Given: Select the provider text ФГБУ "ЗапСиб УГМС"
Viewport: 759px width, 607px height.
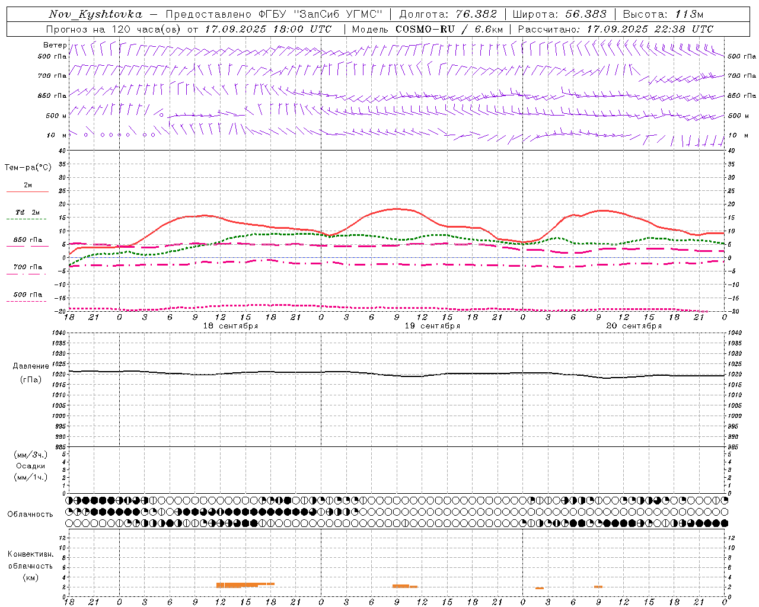Looking at the screenshot, I should coord(321,14).
